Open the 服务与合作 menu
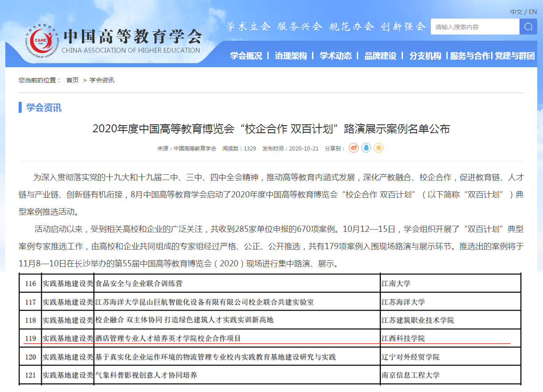Screen dimensions: 543x392 [470, 56]
